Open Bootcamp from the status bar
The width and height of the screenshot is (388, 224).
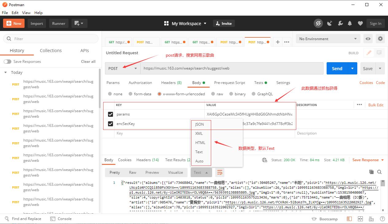click(x=324, y=219)
